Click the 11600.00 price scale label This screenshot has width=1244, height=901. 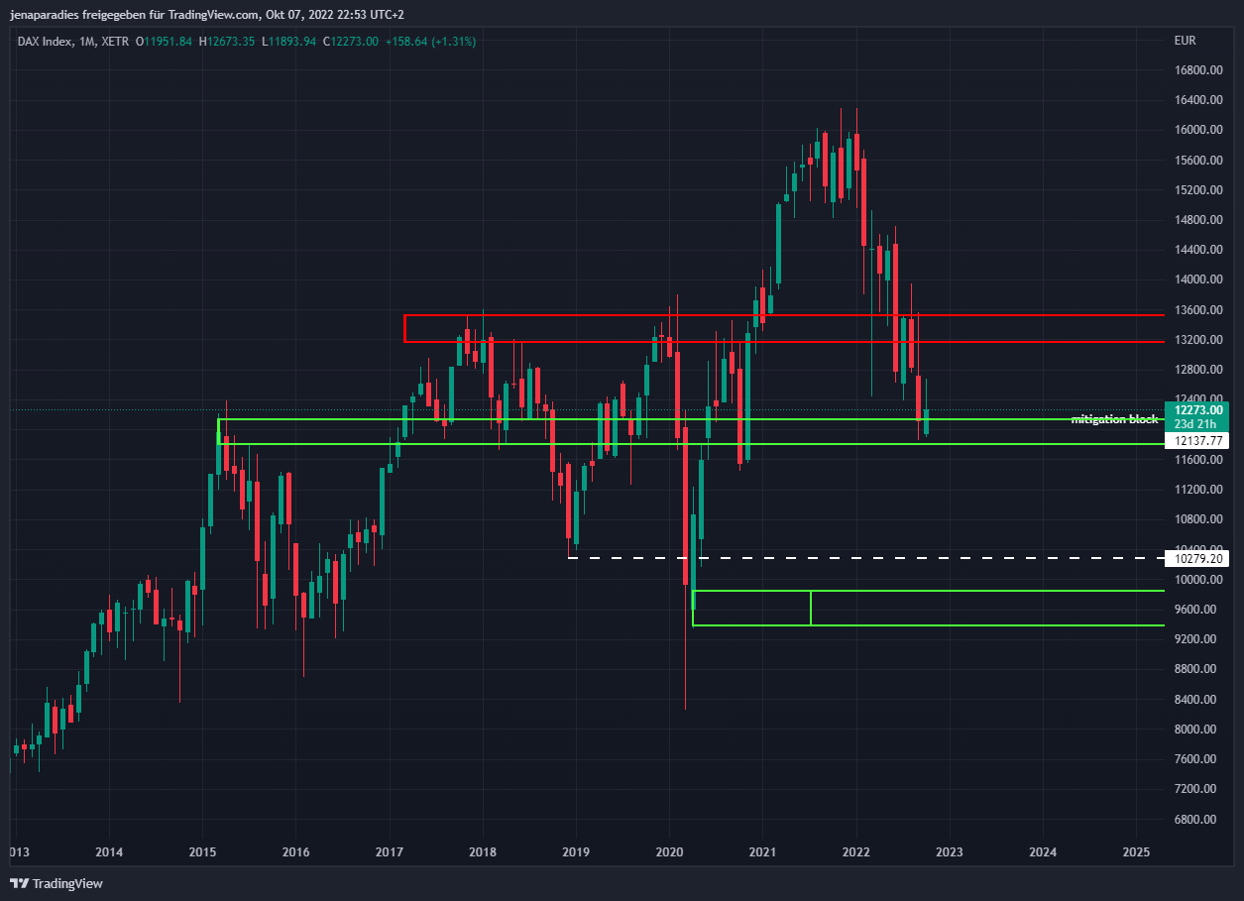(x=1196, y=460)
